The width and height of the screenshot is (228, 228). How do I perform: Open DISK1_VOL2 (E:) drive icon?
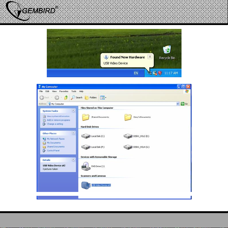pyautogui.click(x=128, y=136)
